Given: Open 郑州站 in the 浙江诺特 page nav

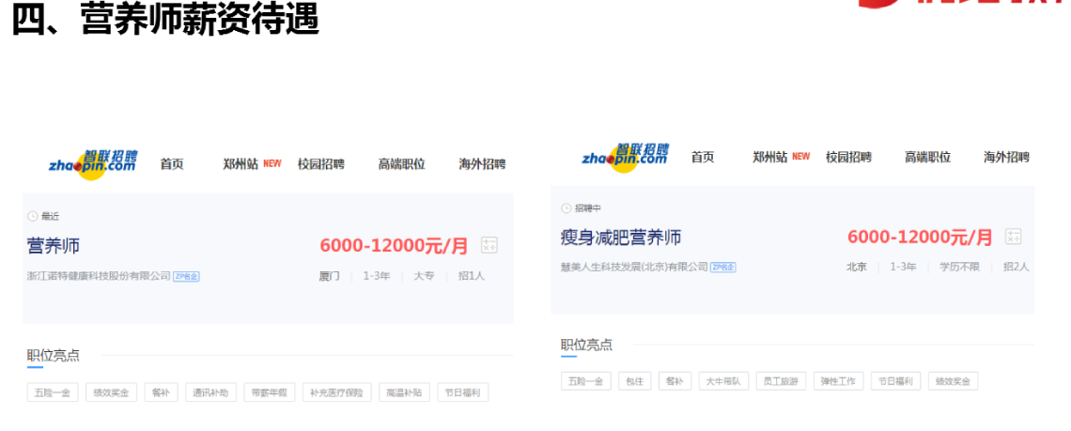Looking at the screenshot, I should [241, 164].
